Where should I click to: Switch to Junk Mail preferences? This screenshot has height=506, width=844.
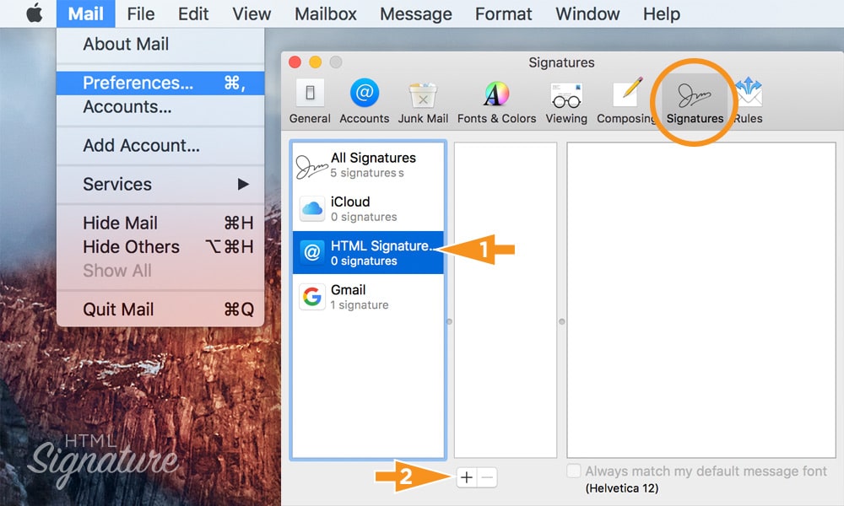(423, 101)
